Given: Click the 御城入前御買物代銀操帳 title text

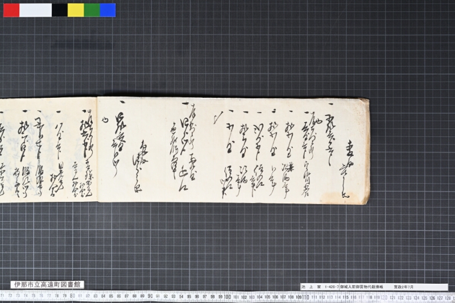Looking at the screenshot, I should [x=361, y=287].
